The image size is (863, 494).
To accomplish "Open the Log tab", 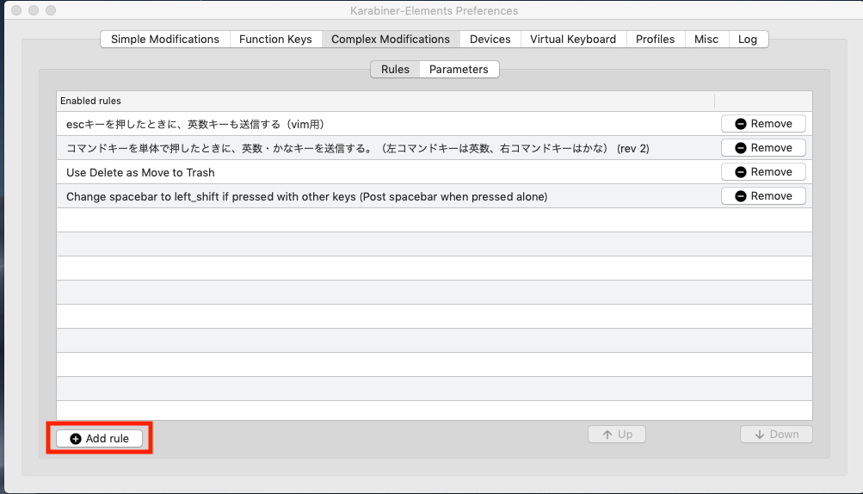I will click(748, 39).
